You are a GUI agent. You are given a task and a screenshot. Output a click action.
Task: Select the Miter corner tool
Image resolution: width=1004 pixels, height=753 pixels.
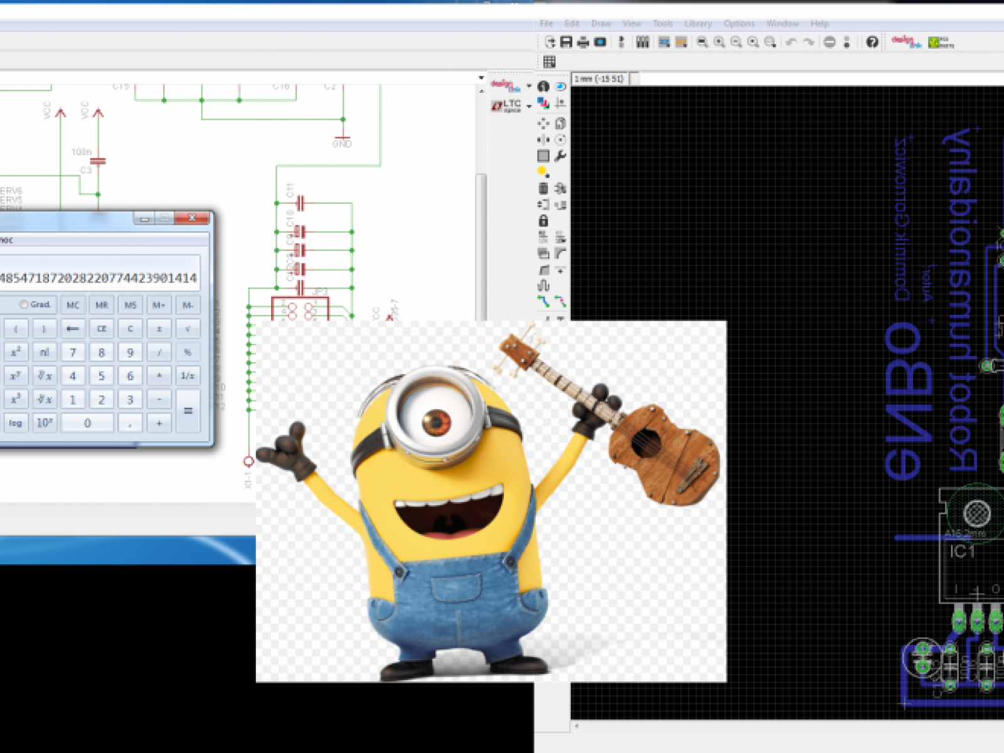point(560,254)
